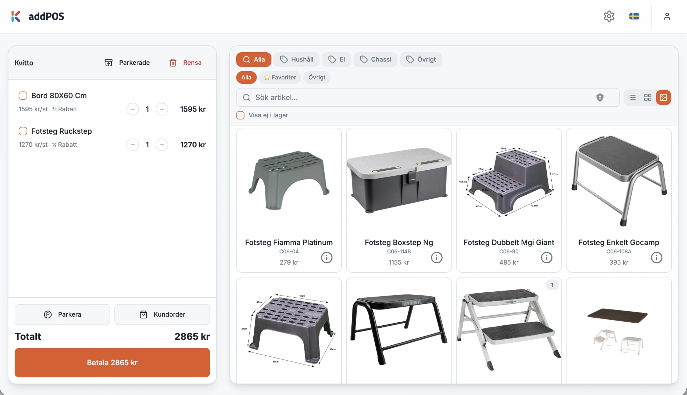Increase quantity of Fotsteg Ruckstep
Image resolution: width=687 pixels, height=395 pixels.
pos(162,145)
